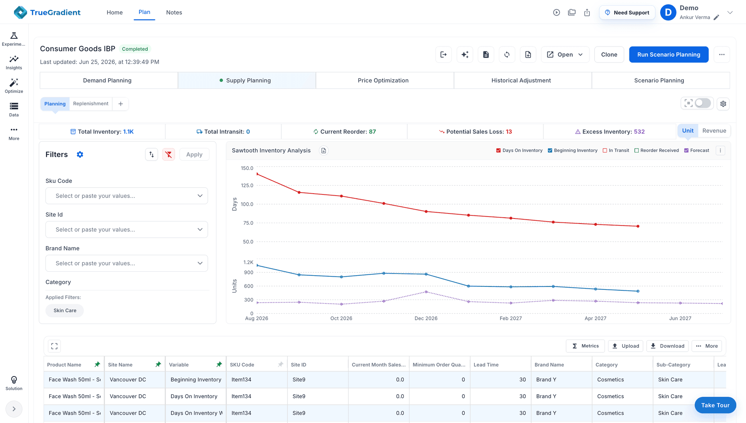
Task: Click the export exit icon button
Action: click(x=443, y=55)
